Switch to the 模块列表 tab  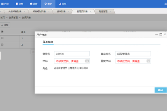click(61, 11)
